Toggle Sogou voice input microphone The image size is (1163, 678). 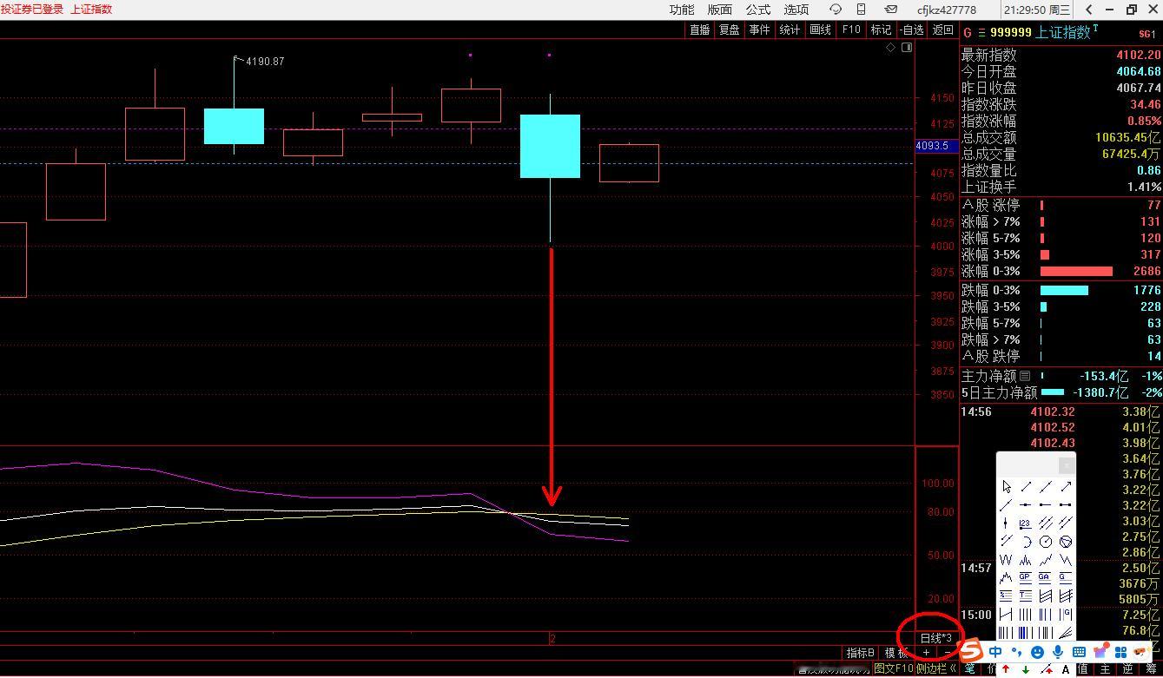[1058, 651]
